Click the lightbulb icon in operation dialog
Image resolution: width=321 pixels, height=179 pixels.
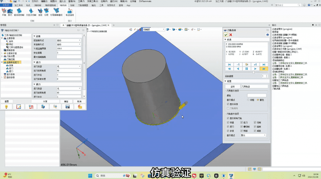[6, 107]
